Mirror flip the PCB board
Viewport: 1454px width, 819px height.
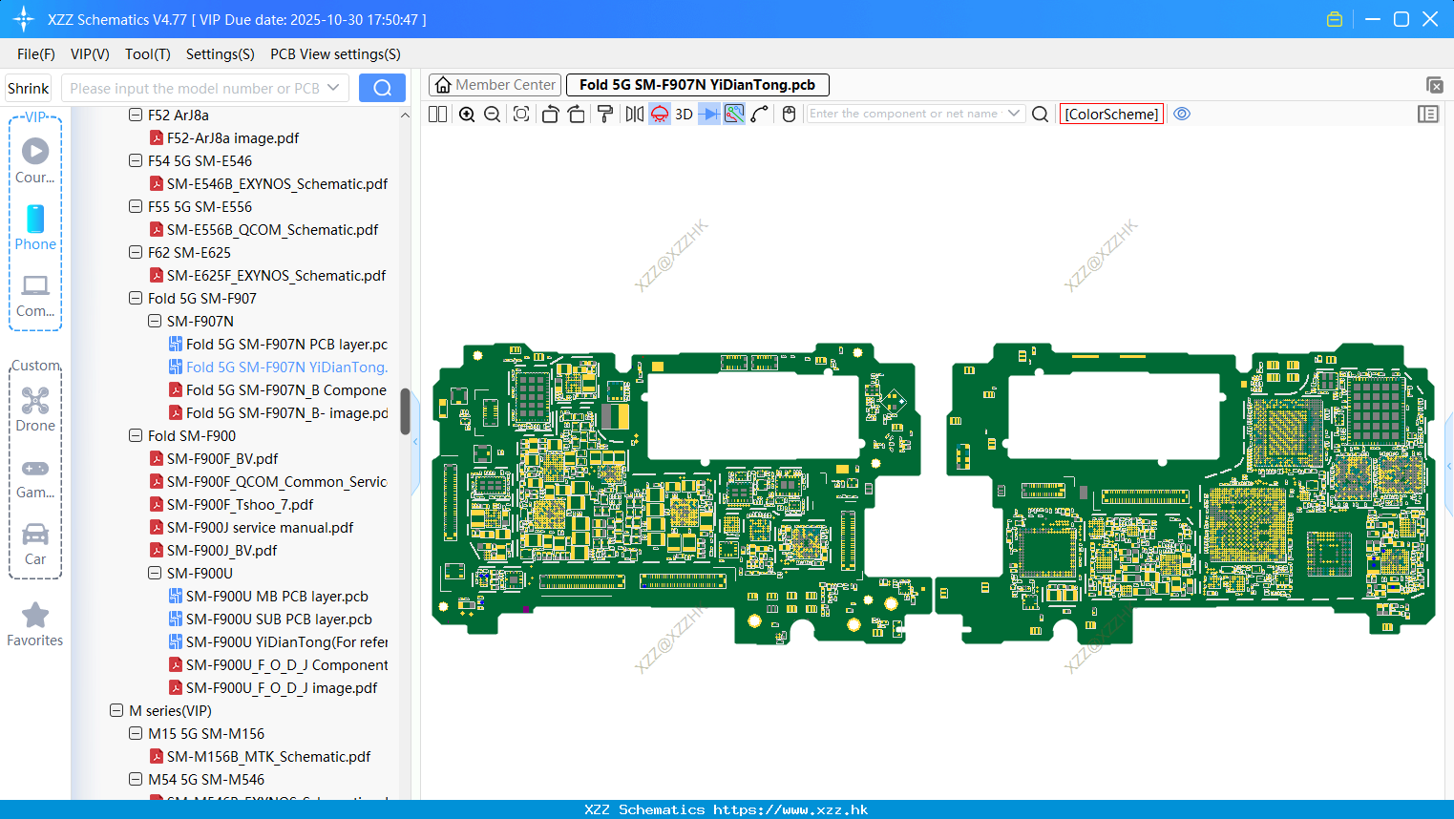click(635, 114)
